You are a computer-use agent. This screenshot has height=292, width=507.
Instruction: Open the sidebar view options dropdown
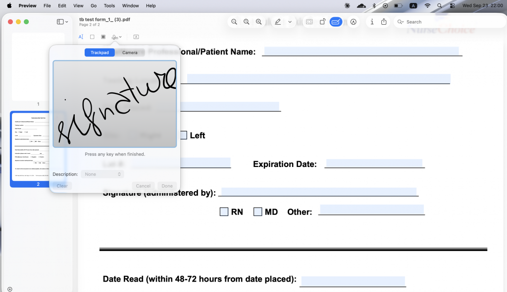(62, 22)
